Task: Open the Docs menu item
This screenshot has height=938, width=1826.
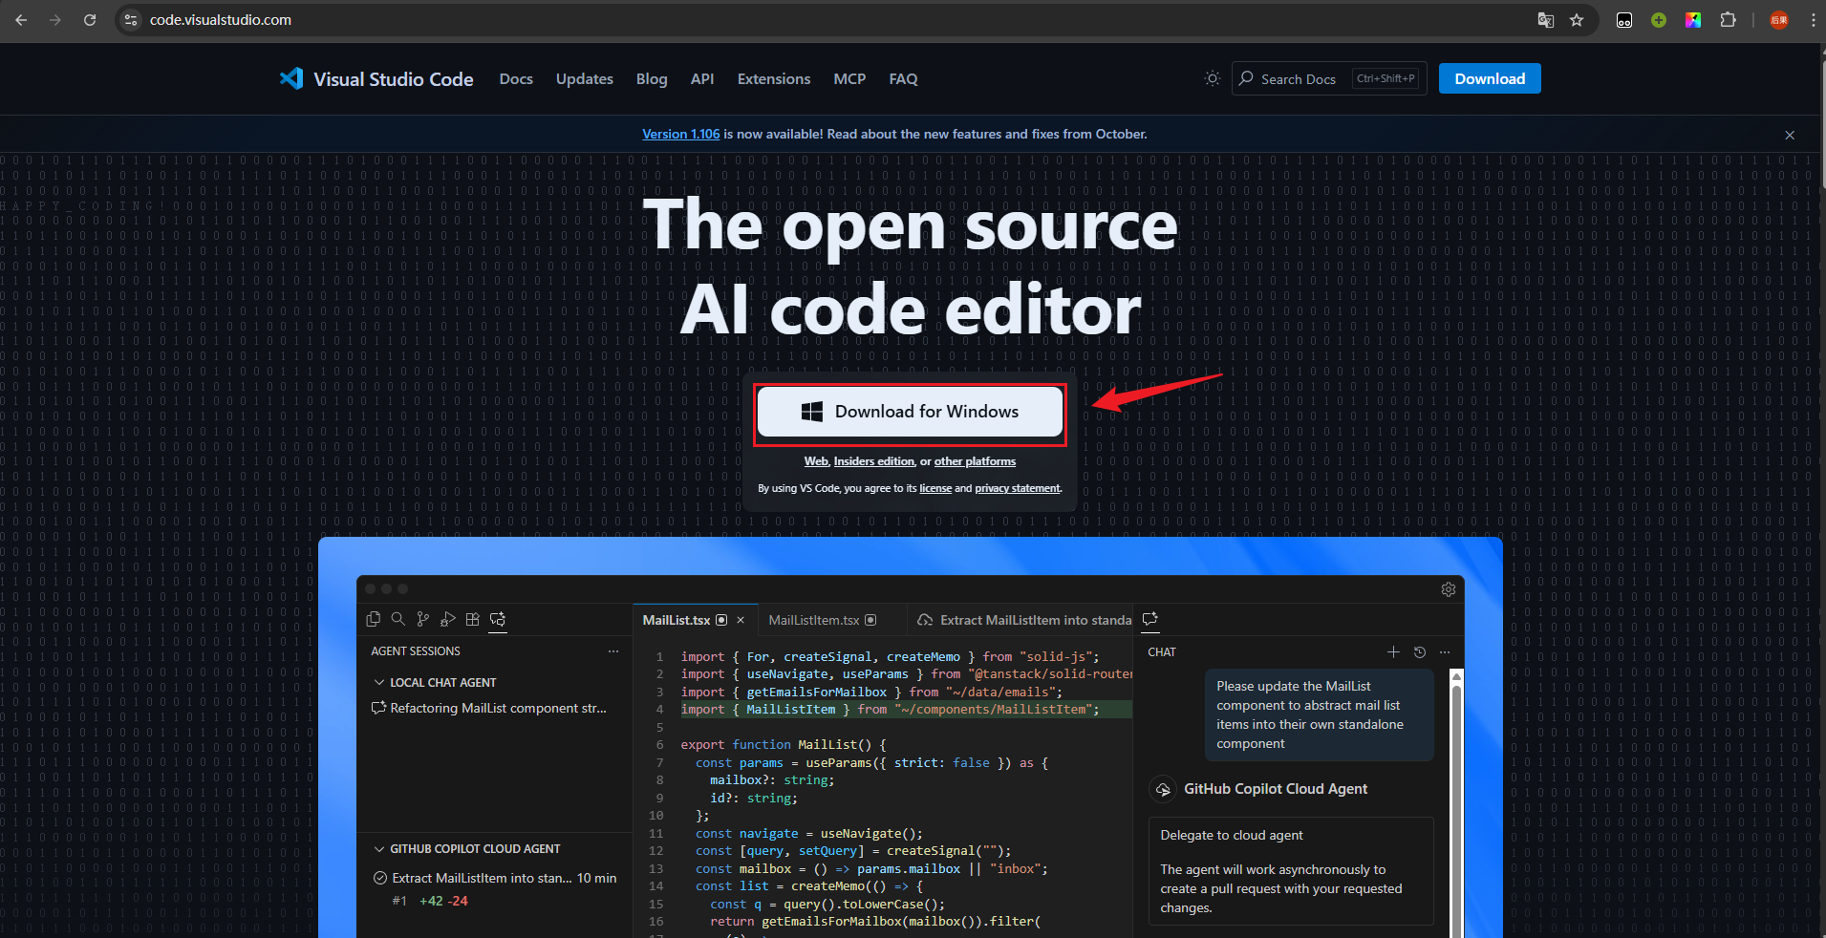Action: 516,78
